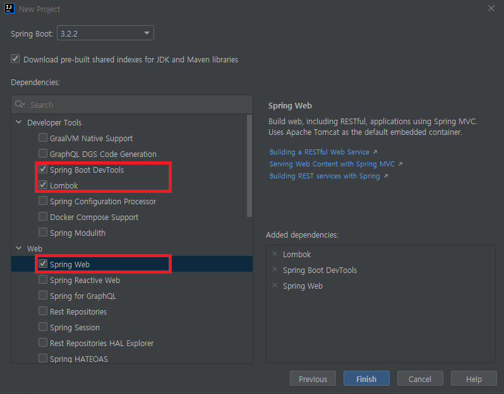Collapse the Web category

coord(19,248)
